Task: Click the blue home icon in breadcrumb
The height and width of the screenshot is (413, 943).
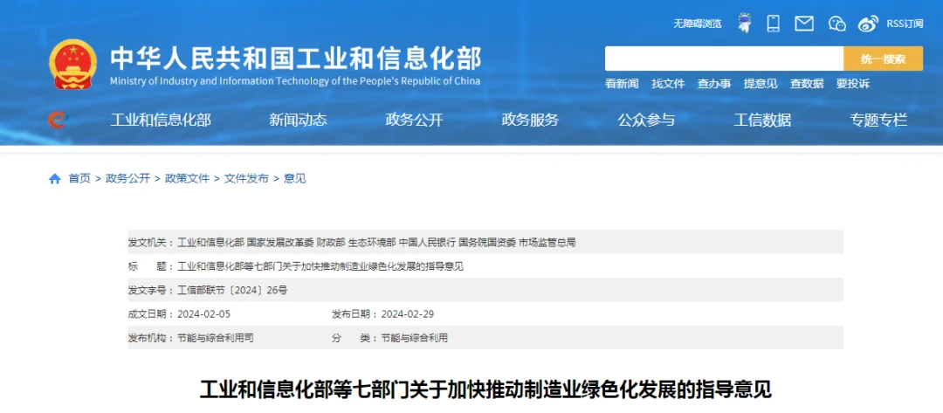Action: click(55, 178)
